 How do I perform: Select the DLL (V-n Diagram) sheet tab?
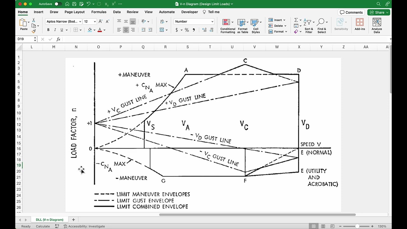50,219
